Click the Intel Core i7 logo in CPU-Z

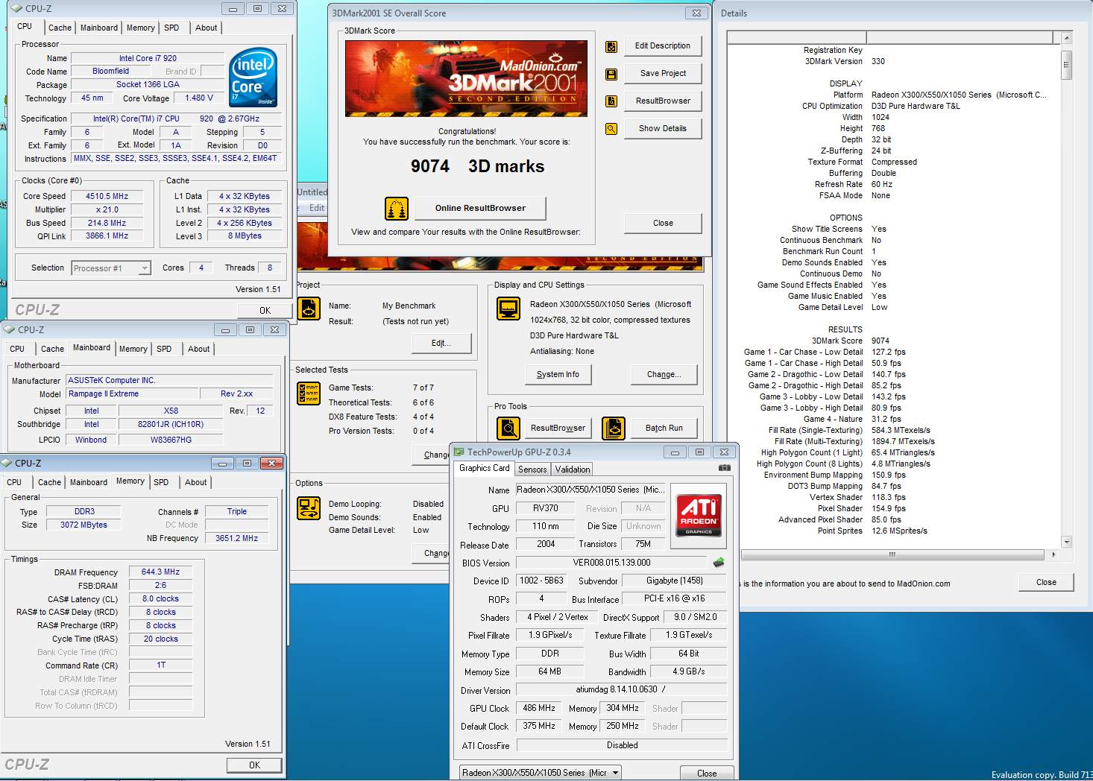[x=253, y=78]
